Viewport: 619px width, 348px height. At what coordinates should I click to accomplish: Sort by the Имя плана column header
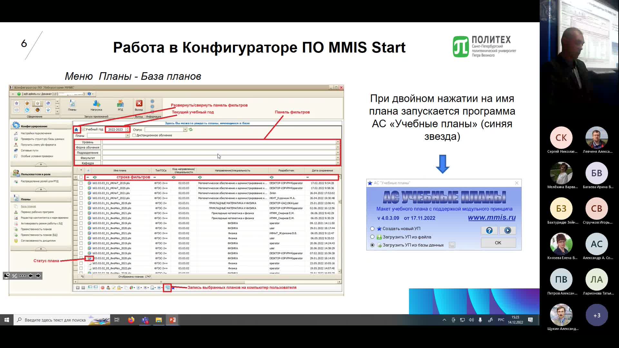[x=120, y=170]
